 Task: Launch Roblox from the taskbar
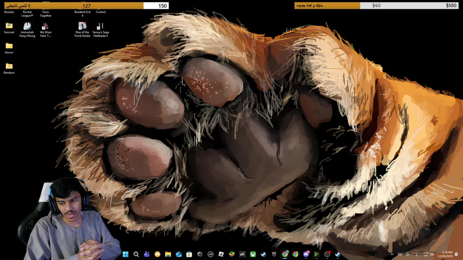click(221, 254)
